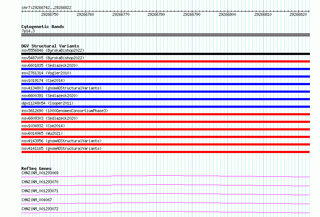The height and width of the screenshot is (217, 320).
Task: Select ruler position 29266820
Action: tap(298, 14)
